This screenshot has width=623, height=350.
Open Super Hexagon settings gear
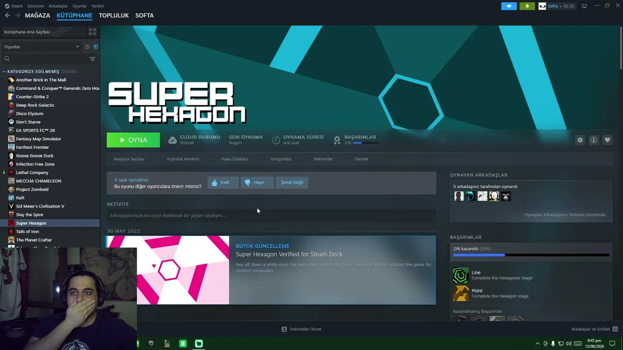[580, 140]
